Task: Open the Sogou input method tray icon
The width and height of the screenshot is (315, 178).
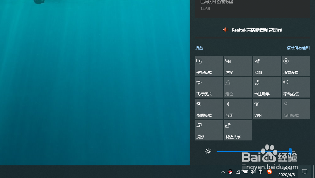Action: [x=269, y=172]
